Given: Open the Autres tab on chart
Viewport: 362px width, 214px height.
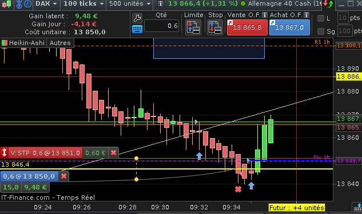Looking at the screenshot, I should coord(60,43).
